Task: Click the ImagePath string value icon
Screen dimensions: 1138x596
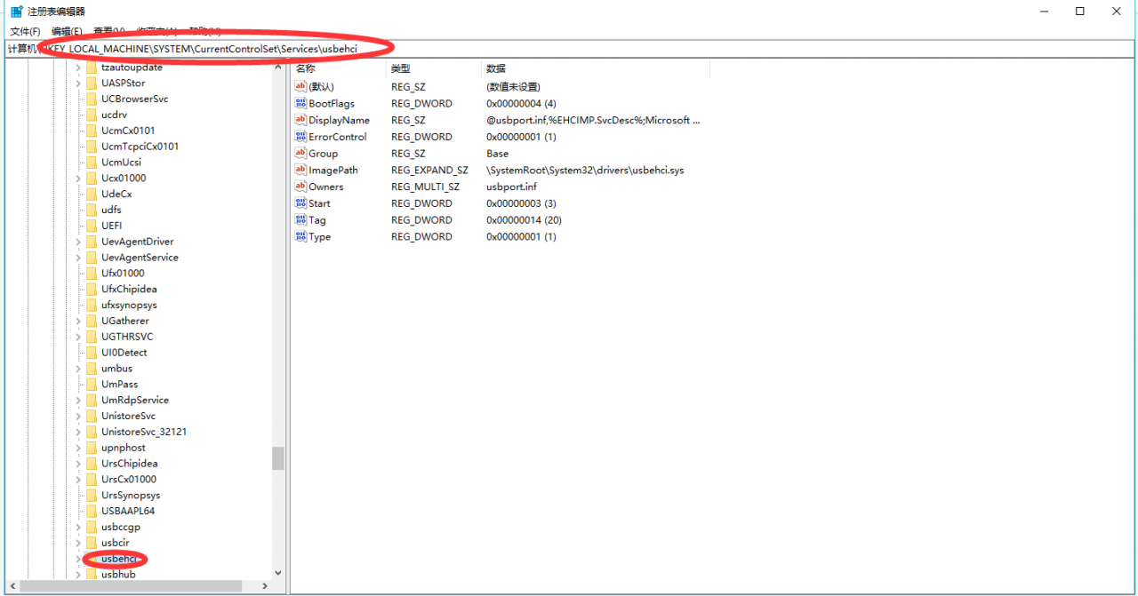Action: (301, 170)
